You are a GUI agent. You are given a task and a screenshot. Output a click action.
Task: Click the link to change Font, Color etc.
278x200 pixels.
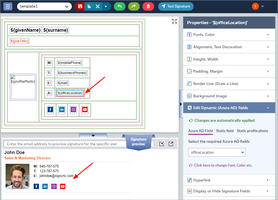(x=223, y=165)
